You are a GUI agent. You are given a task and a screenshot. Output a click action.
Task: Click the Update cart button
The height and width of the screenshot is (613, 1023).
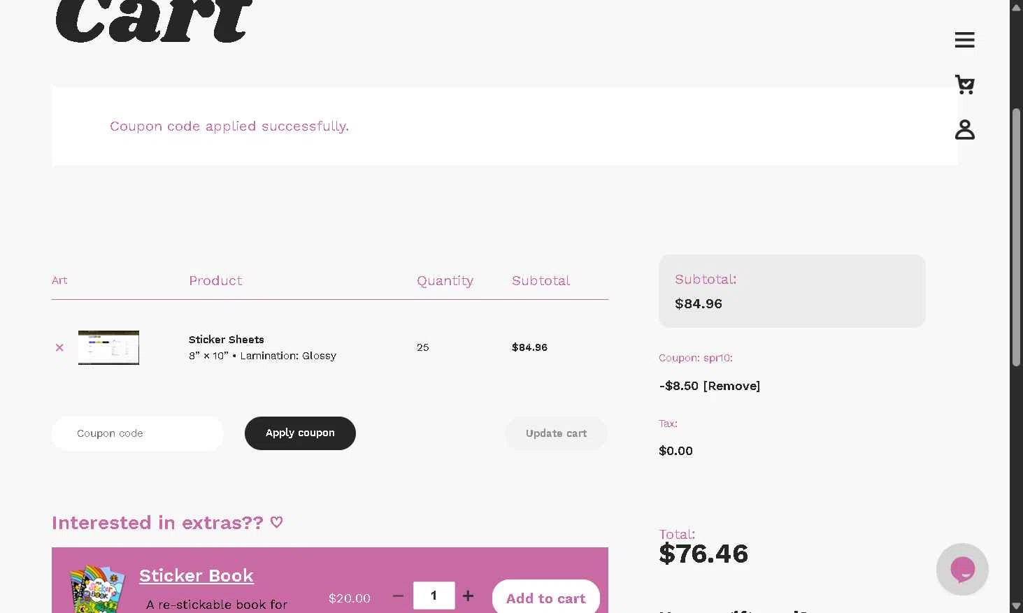[x=556, y=433]
